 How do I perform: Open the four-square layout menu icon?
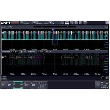(107, 23)
